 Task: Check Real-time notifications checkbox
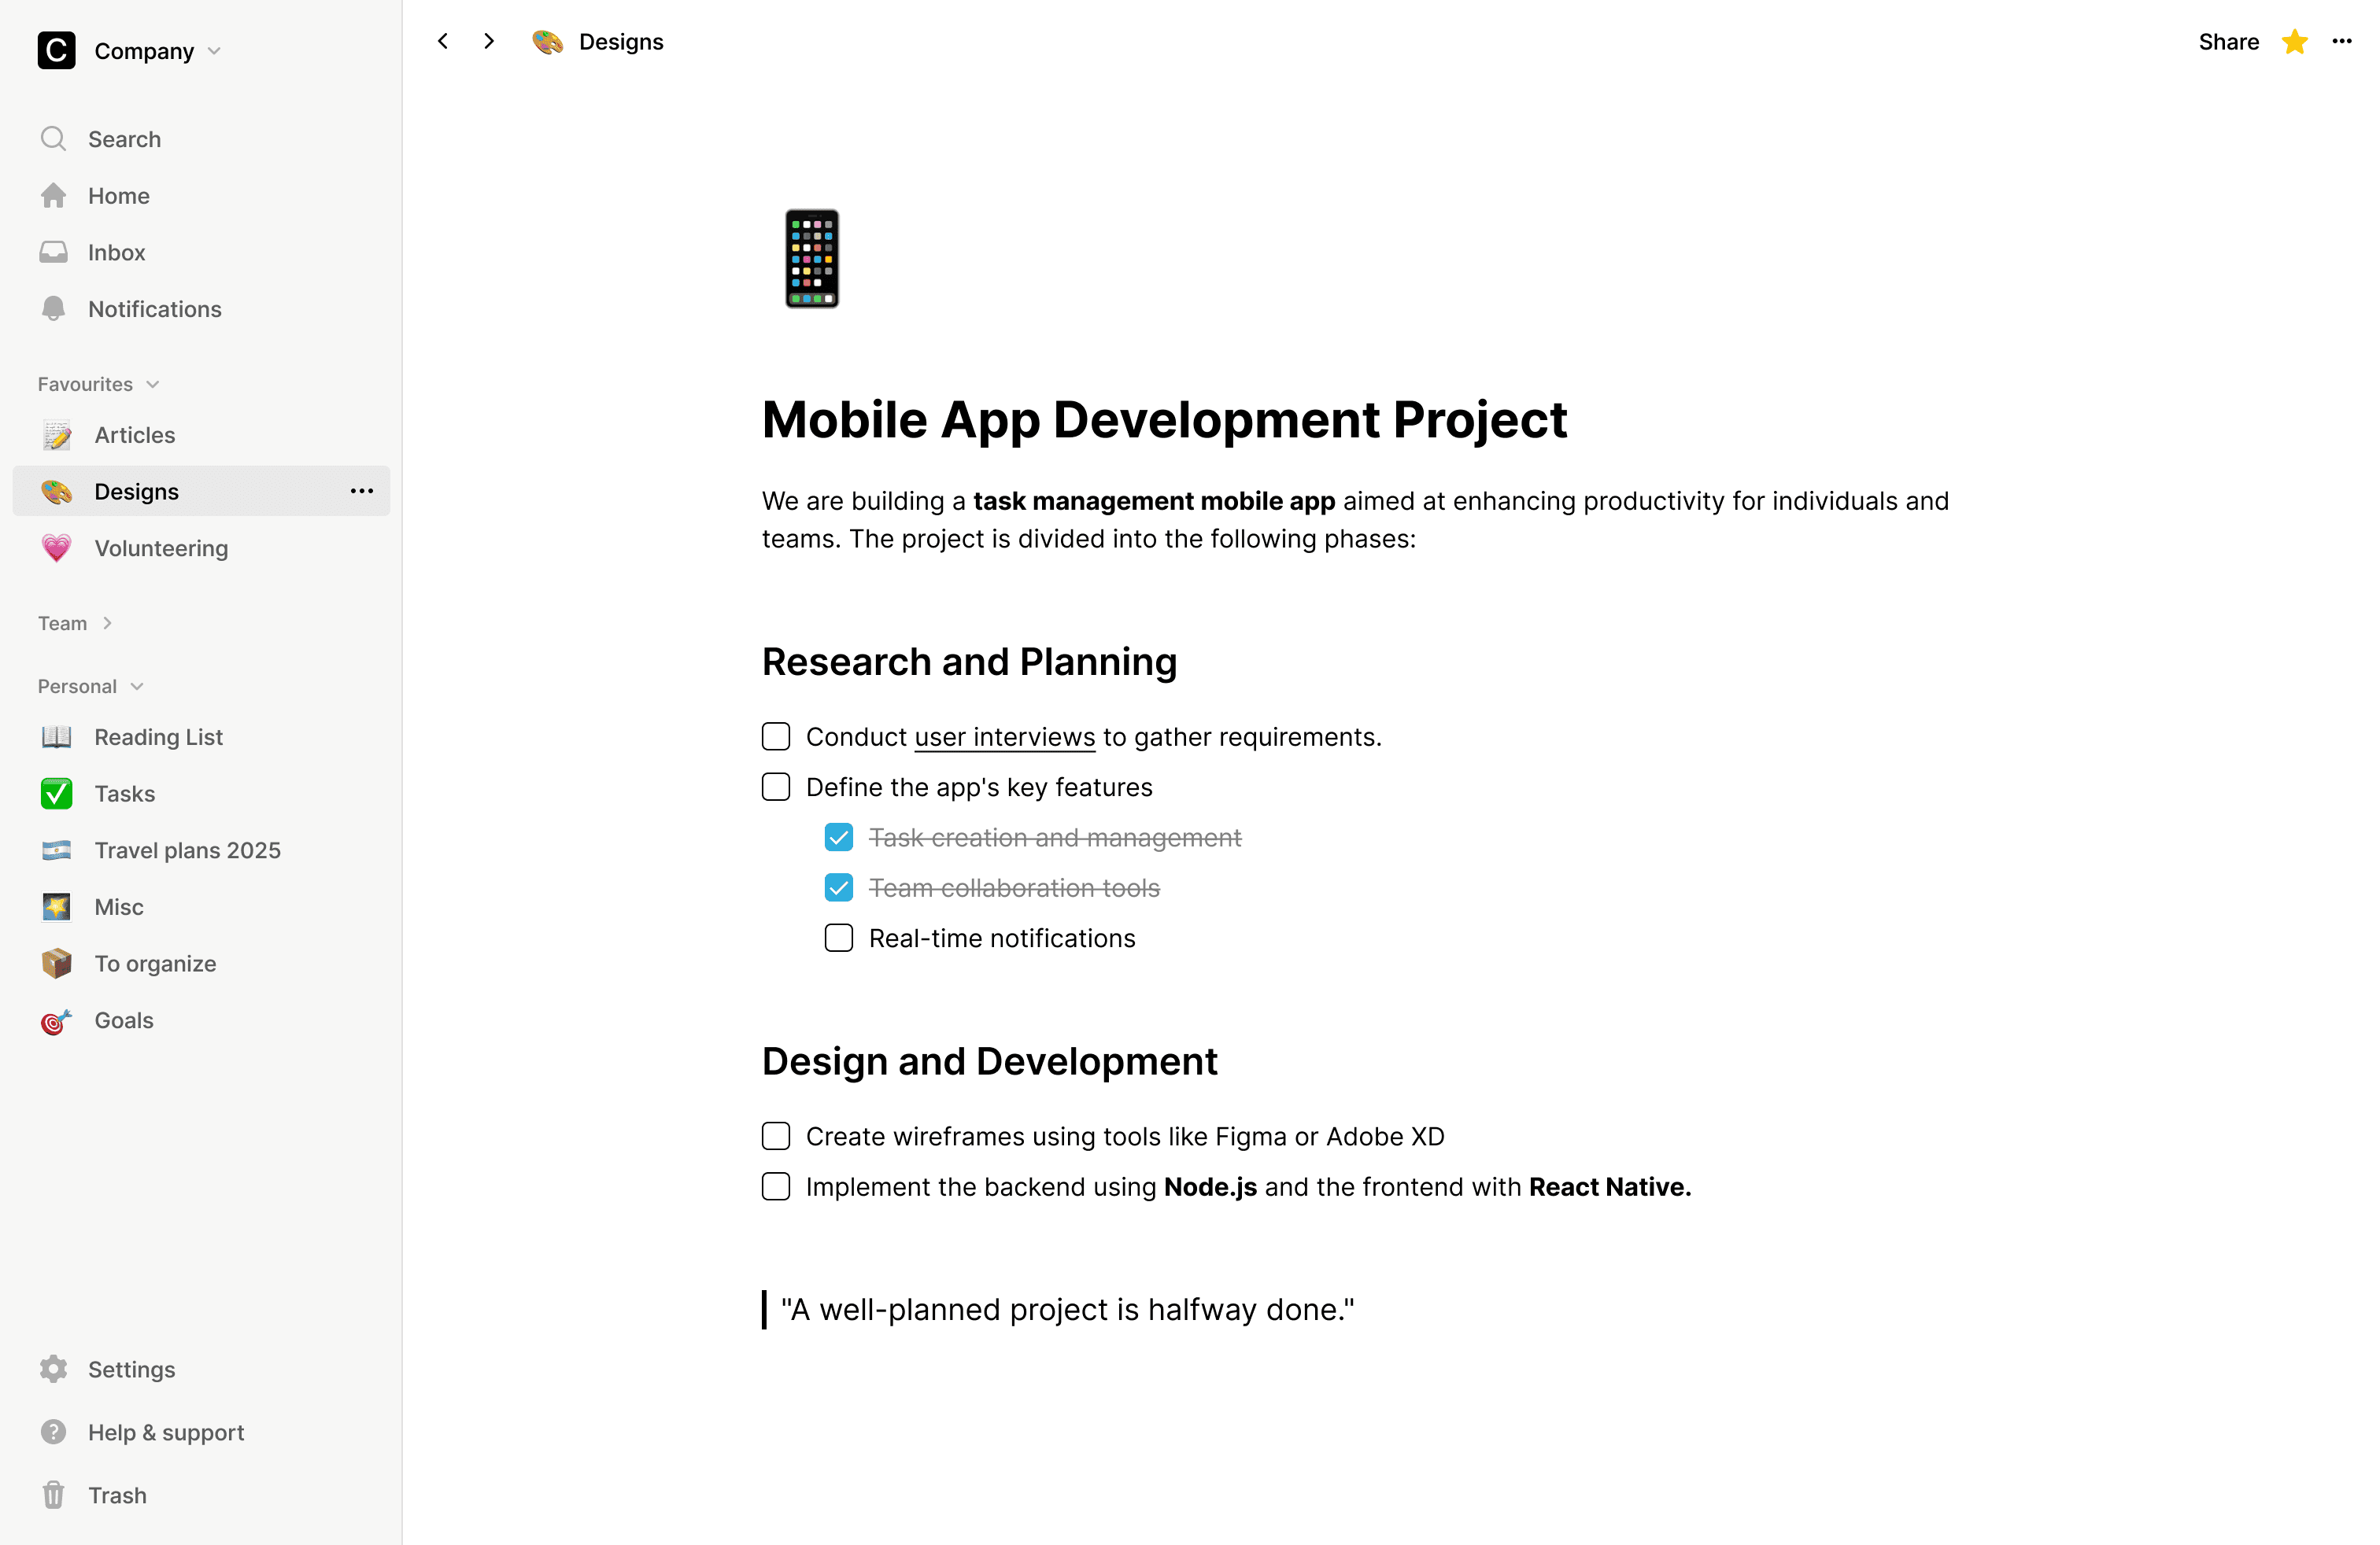(x=838, y=938)
